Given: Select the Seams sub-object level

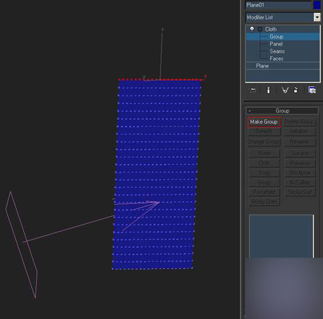Looking at the screenshot, I should pos(277,51).
